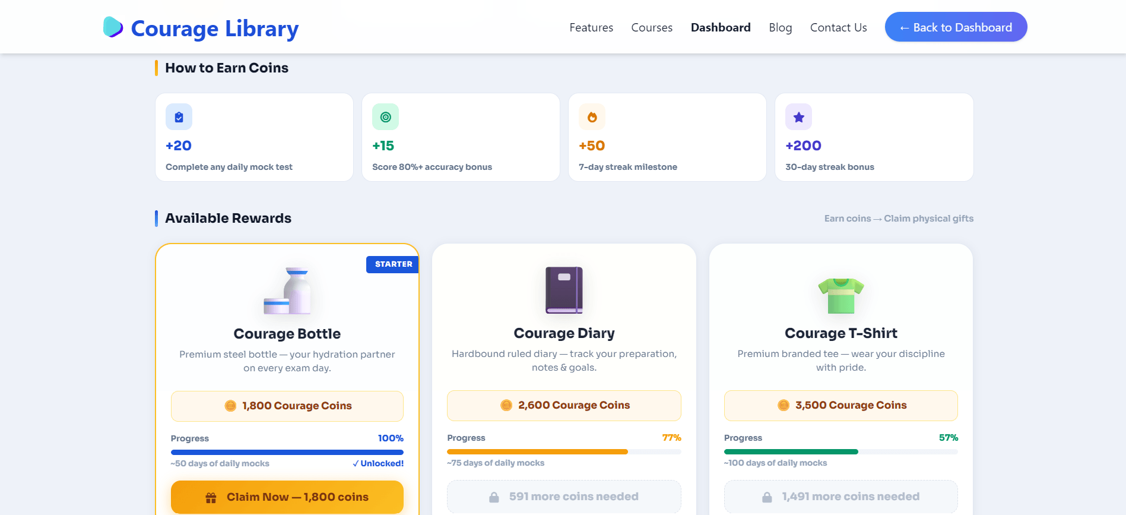Screen dimensions: 1126x515
Task: Click the '~75 days of daily mocks' text
Action: tap(496, 463)
